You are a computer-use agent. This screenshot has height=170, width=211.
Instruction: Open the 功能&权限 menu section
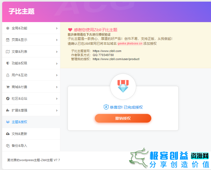click(x=31, y=63)
